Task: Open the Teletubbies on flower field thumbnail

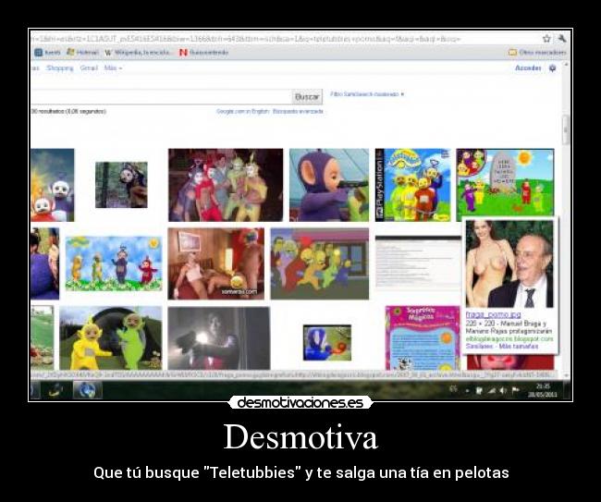Action: coord(114,263)
